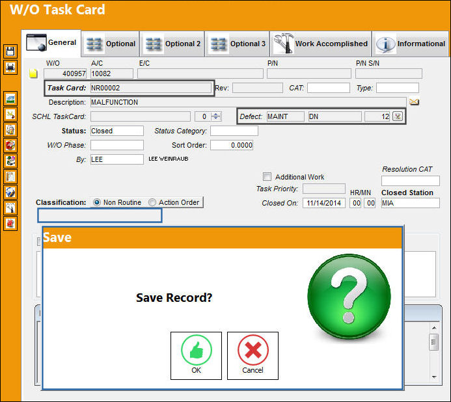Switch to the Work Accomplished tab
Image resolution: width=451 pixels, height=402 pixels.
point(320,44)
